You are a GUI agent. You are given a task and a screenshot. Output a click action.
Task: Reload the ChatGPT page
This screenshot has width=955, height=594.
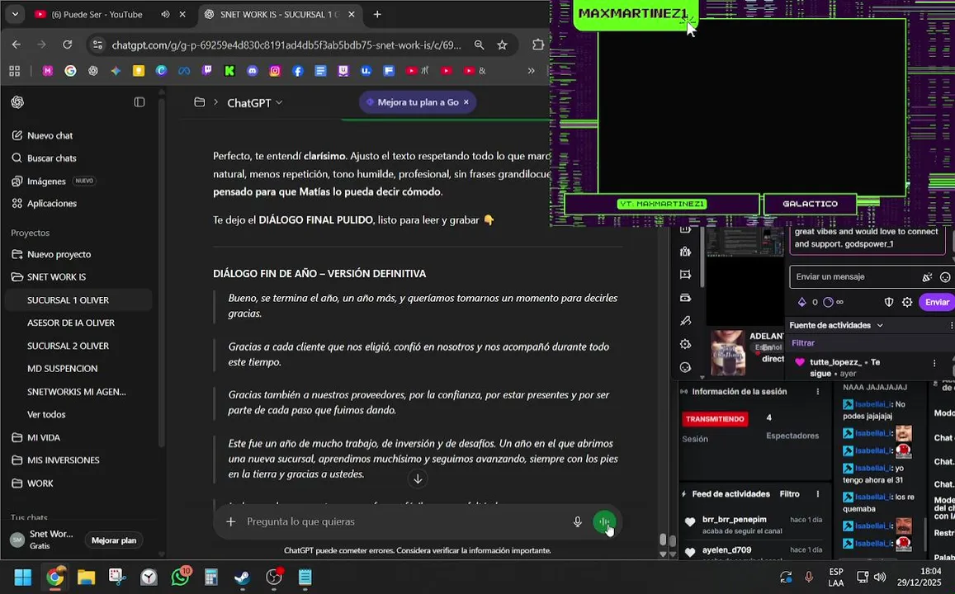68,45
